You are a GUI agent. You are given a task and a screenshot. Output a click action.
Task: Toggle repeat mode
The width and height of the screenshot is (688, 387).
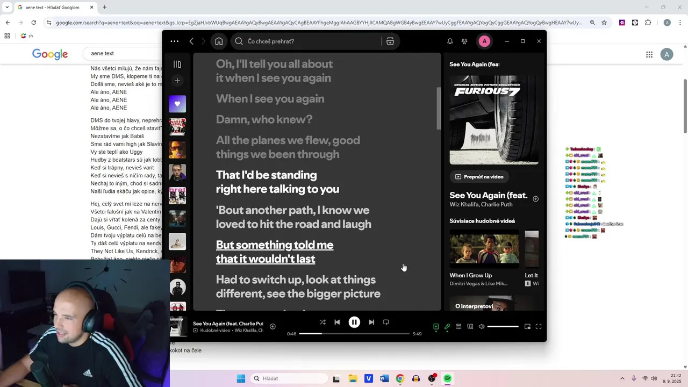pyautogui.click(x=386, y=322)
